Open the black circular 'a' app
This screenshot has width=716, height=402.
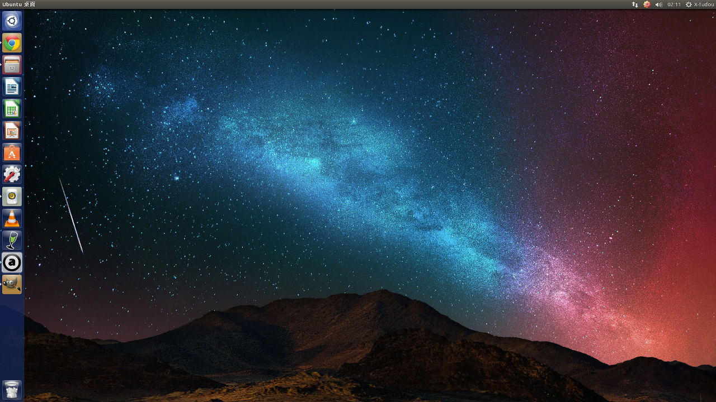12,262
